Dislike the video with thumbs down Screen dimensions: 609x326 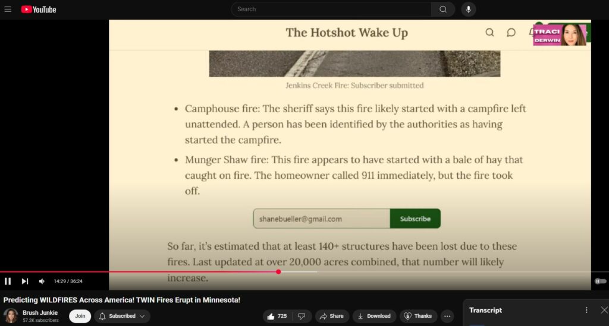(302, 316)
